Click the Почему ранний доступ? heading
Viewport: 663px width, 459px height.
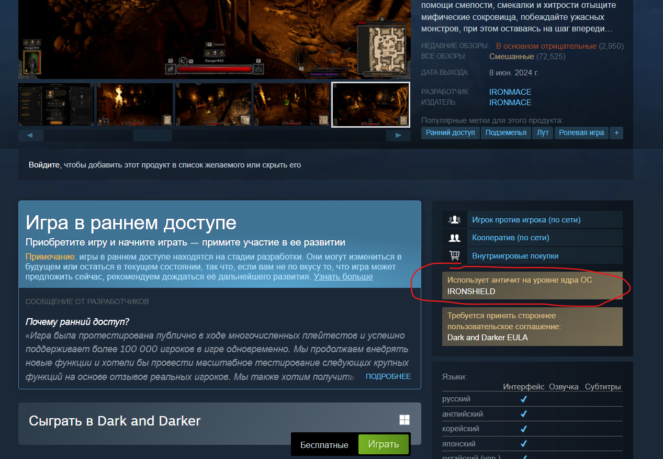pos(77,321)
